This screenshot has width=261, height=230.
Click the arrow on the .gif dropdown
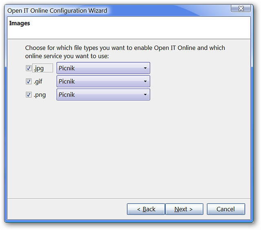(x=145, y=81)
